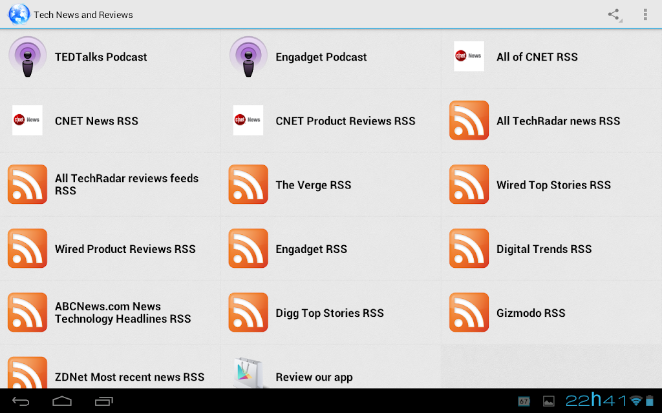Tap the ZDNet Most recent news feed icon
Screen dimensions: 662x413
pos(27,372)
